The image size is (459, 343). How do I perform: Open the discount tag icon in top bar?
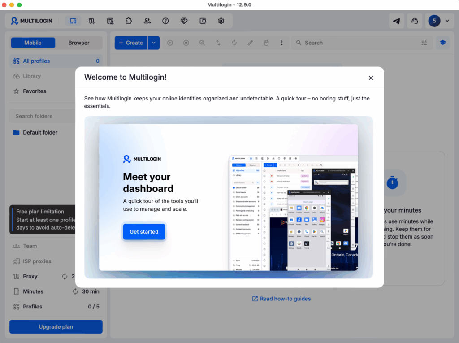[x=184, y=21]
